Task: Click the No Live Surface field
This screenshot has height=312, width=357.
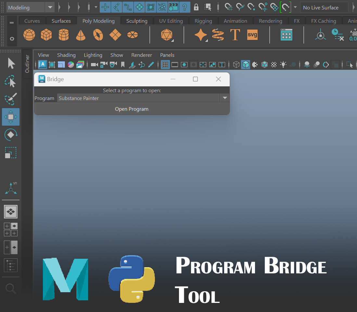Action: (324, 7)
